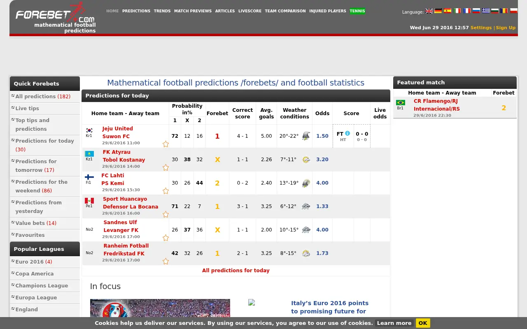Select the Bulgarian flag language

(x=495, y=11)
